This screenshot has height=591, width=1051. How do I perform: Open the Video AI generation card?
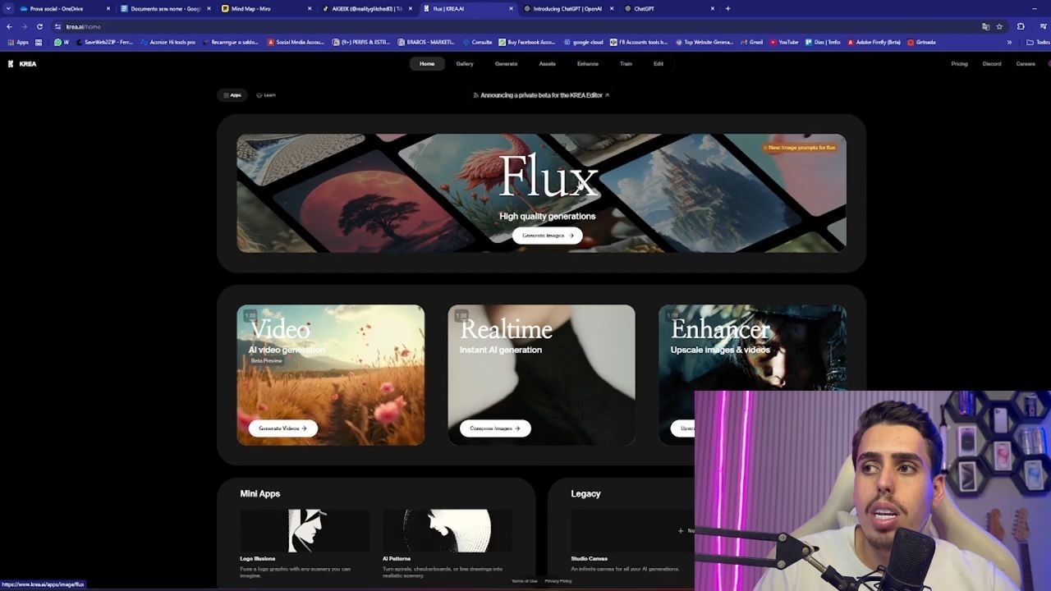331,375
